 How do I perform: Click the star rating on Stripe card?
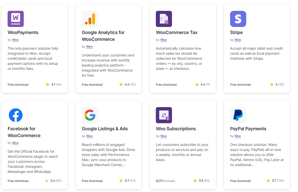(x=272, y=84)
